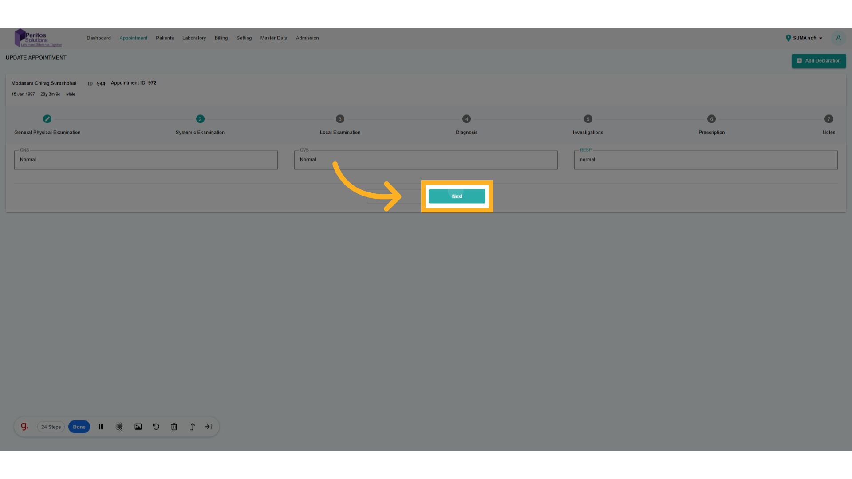Viewport: 852px width, 479px height.
Task: Click the user avatar A icon
Action: 838,38
